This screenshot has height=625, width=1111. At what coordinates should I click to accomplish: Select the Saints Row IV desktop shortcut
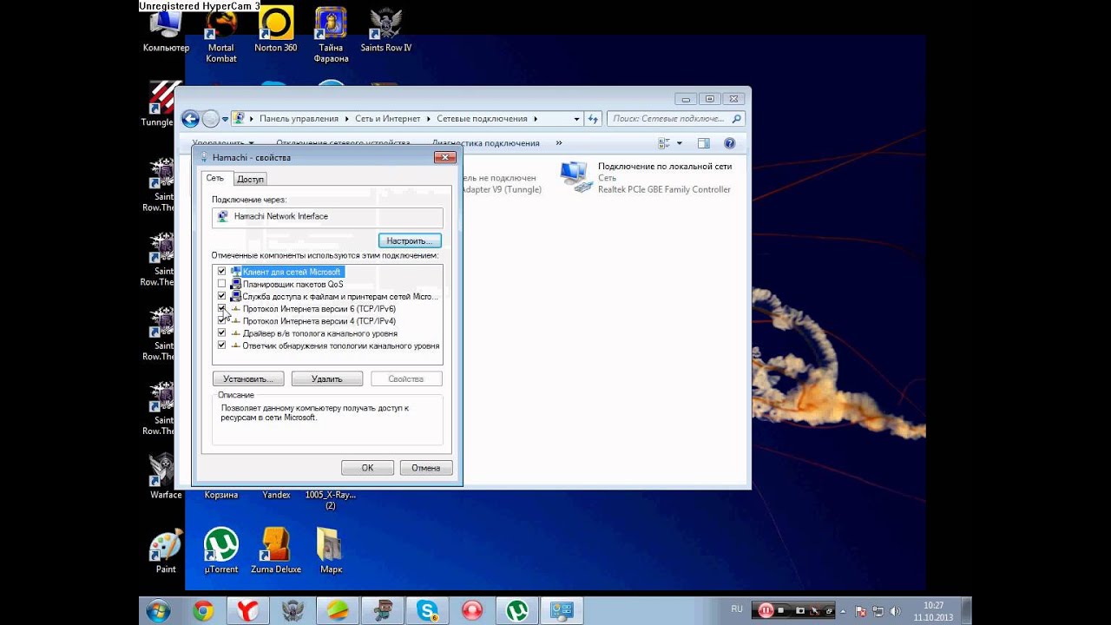pyautogui.click(x=386, y=31)
